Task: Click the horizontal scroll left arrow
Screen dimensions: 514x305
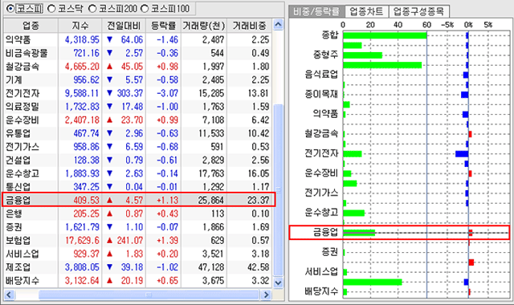Action: click(x=9, y=295)
